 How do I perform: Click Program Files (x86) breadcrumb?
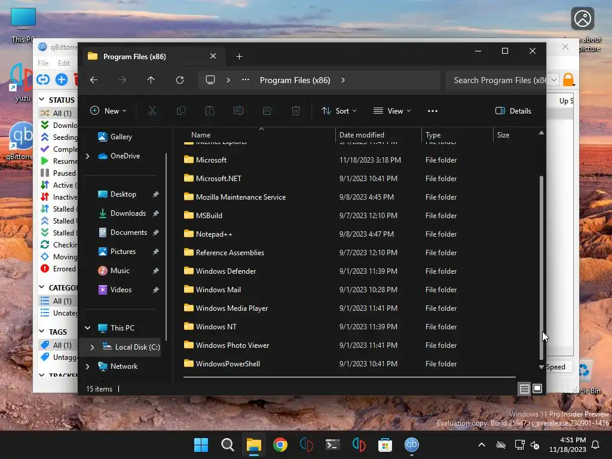pyautogui.click(x=295, y=80)
